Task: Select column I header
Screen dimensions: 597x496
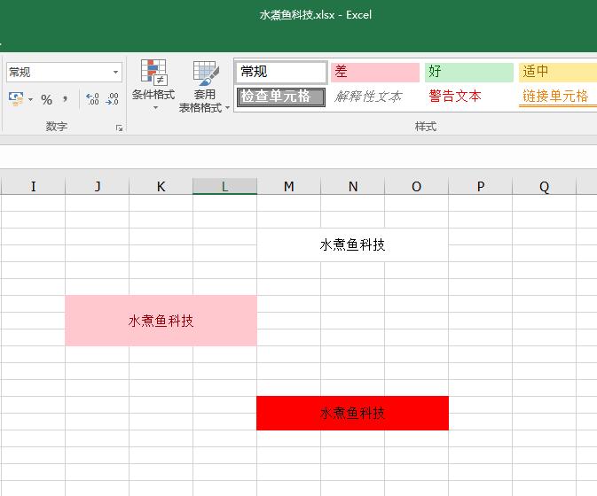Action: click(33, 186)
